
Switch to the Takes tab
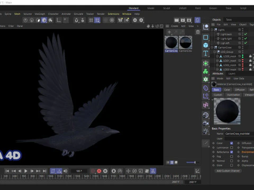click(229, 20)
